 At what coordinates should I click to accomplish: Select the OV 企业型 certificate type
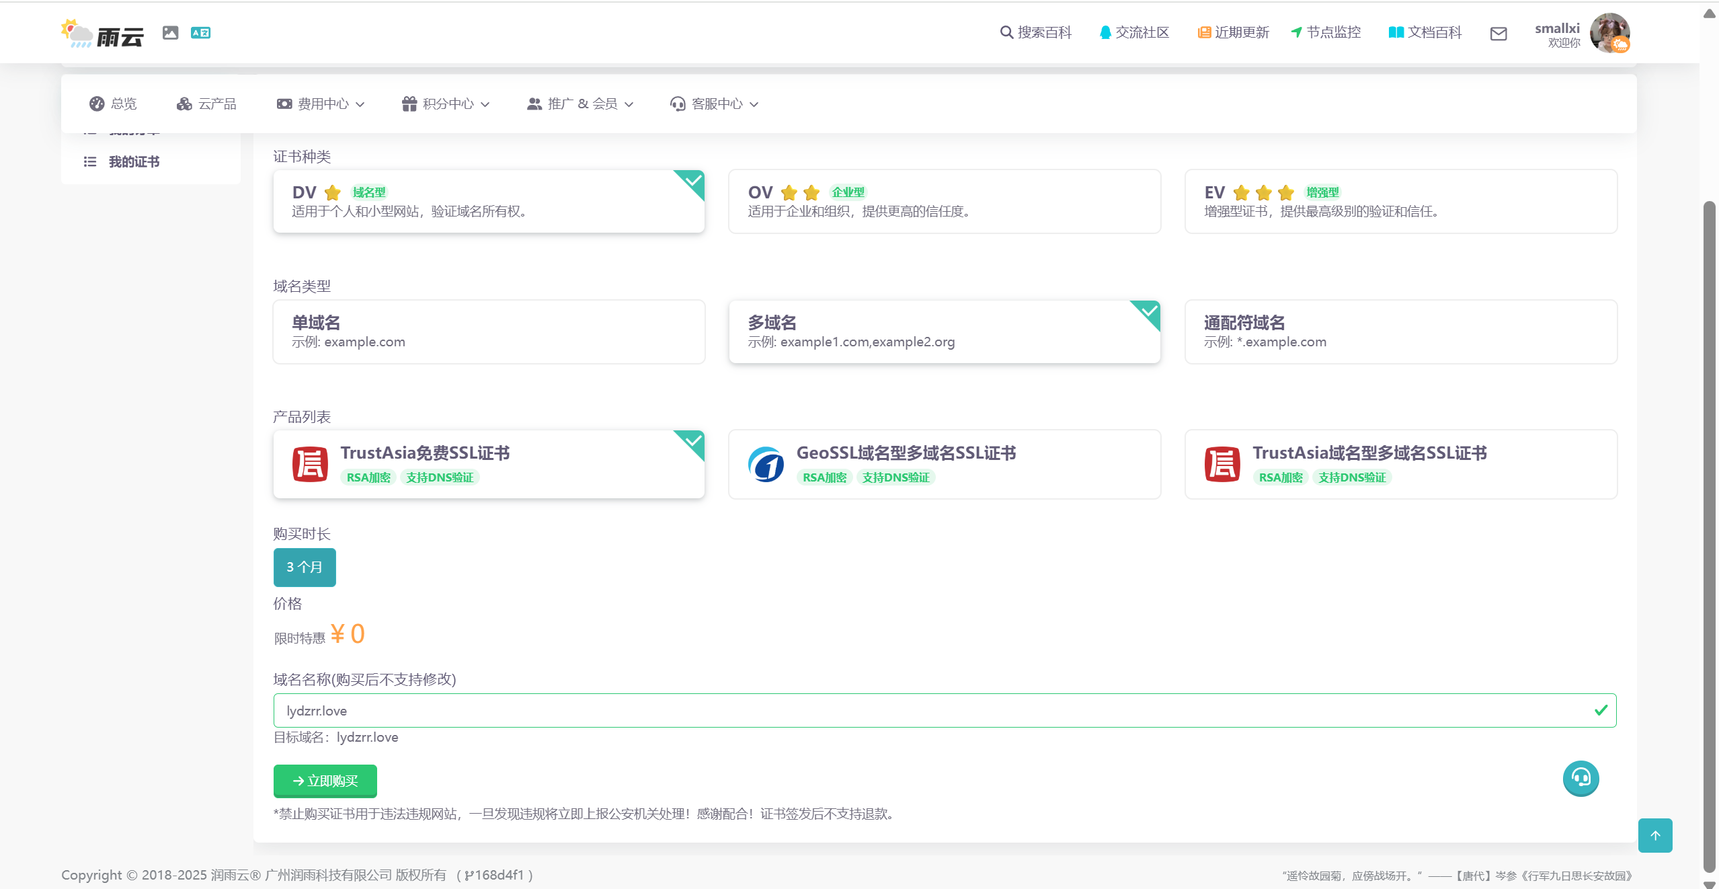point(944,201)
